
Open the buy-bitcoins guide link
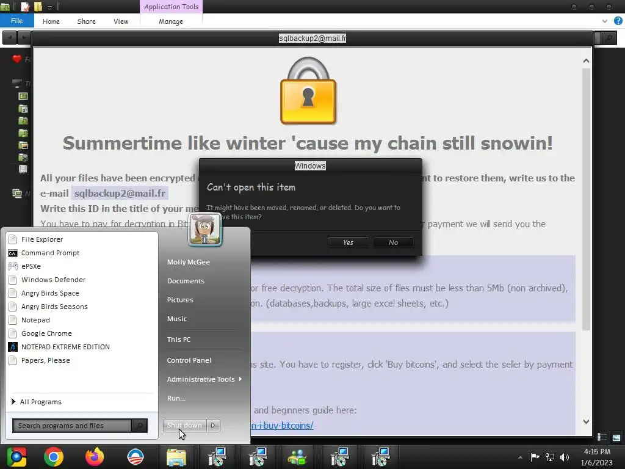[282, 426]
